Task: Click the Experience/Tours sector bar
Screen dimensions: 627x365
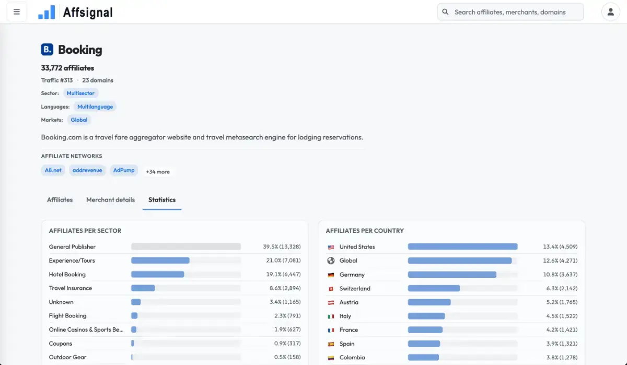Action: [x=160, y=261]
